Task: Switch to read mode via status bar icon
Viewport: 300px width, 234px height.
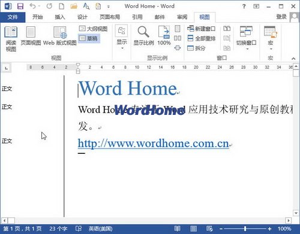Action: (177, 229)
